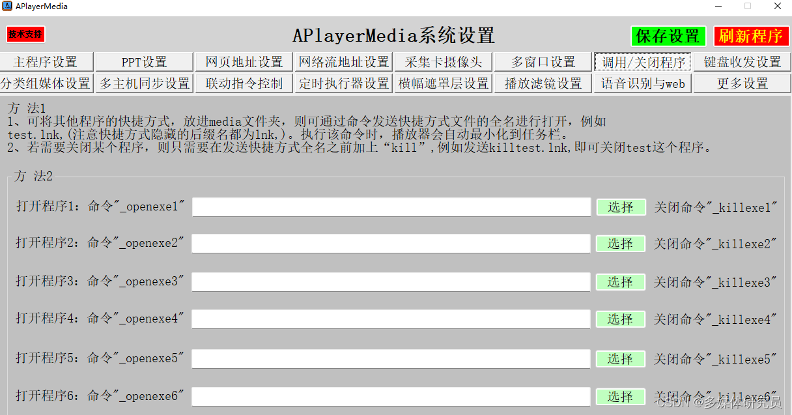Click the 方 法1 heading text
792x415 pixels.
coord(27,108)
